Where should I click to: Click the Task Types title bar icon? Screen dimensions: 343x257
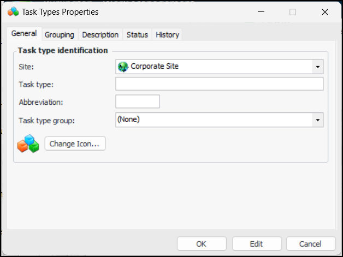click(13, 11)
